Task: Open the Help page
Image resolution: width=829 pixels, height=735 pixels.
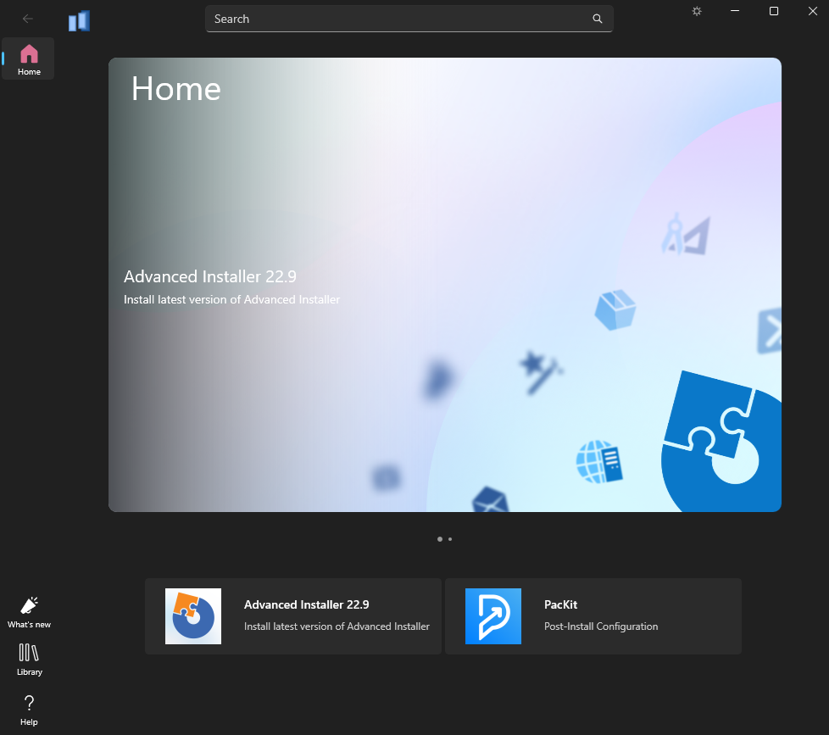Action: coord(29,710)
